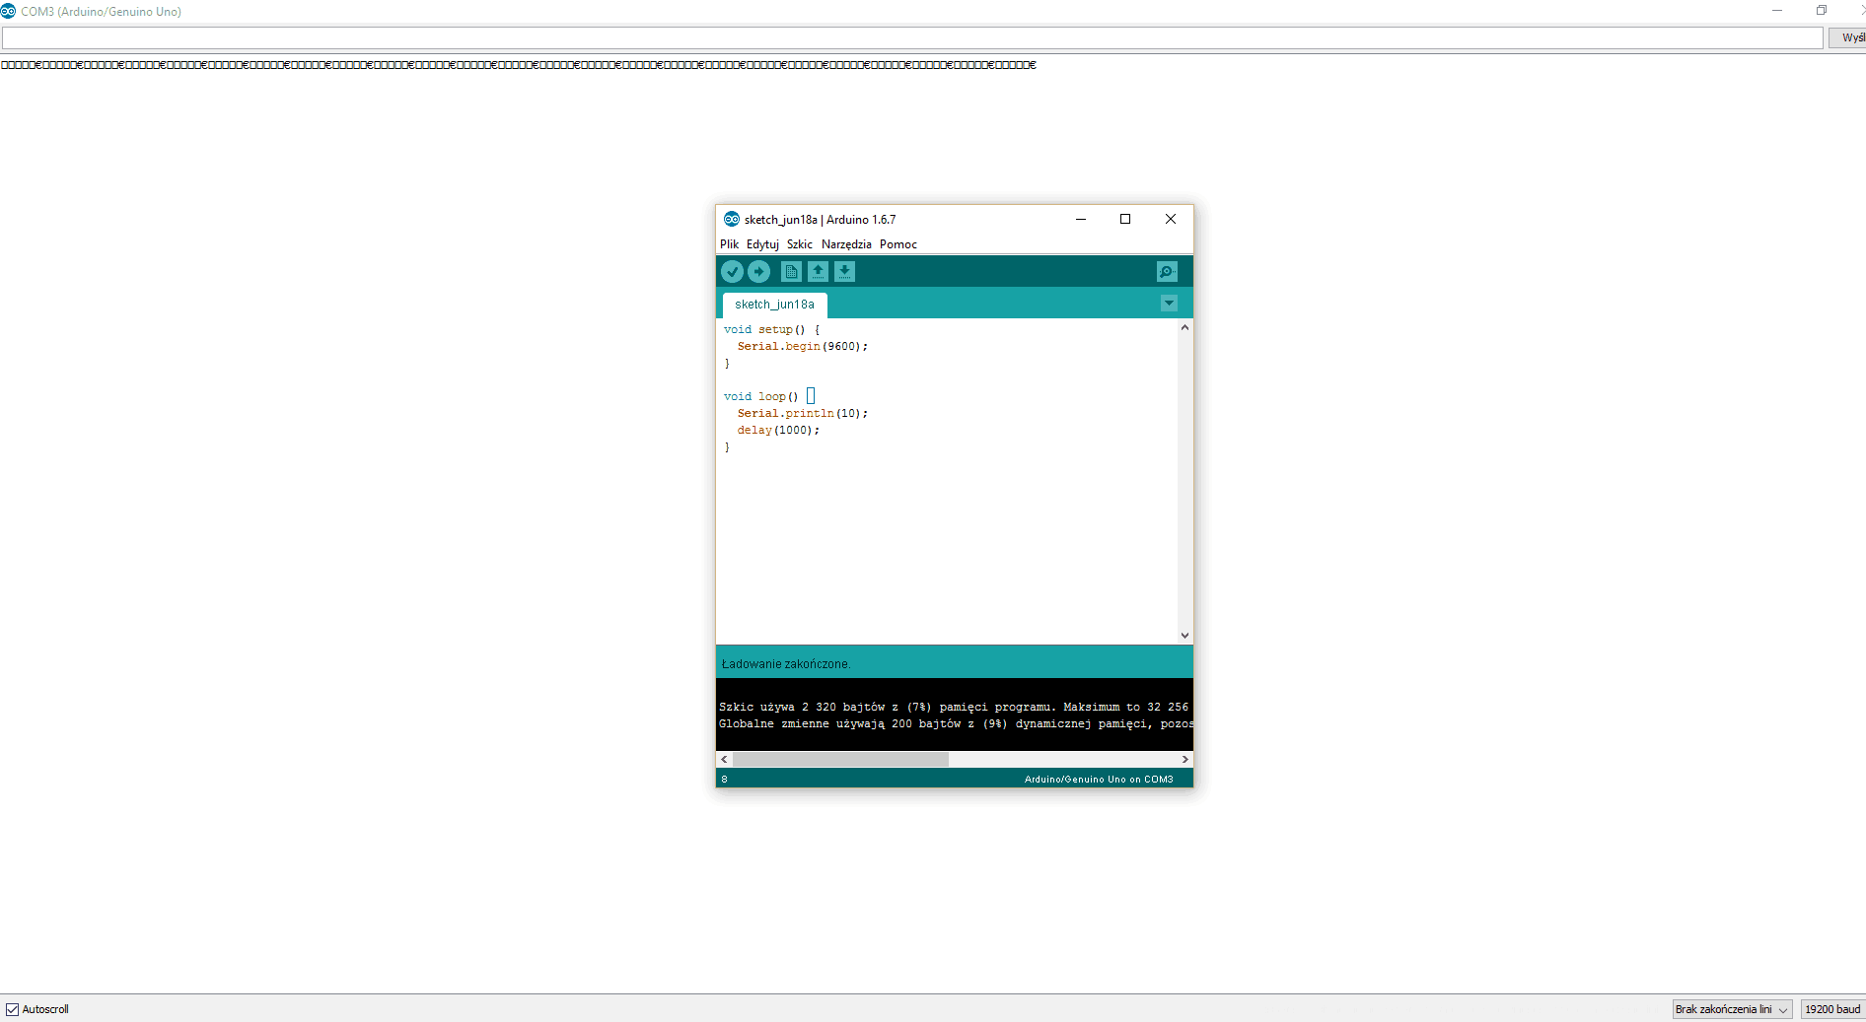Click the garbled serial output line
Screen dimensions: 1866x1022
(x=518, y=65)
